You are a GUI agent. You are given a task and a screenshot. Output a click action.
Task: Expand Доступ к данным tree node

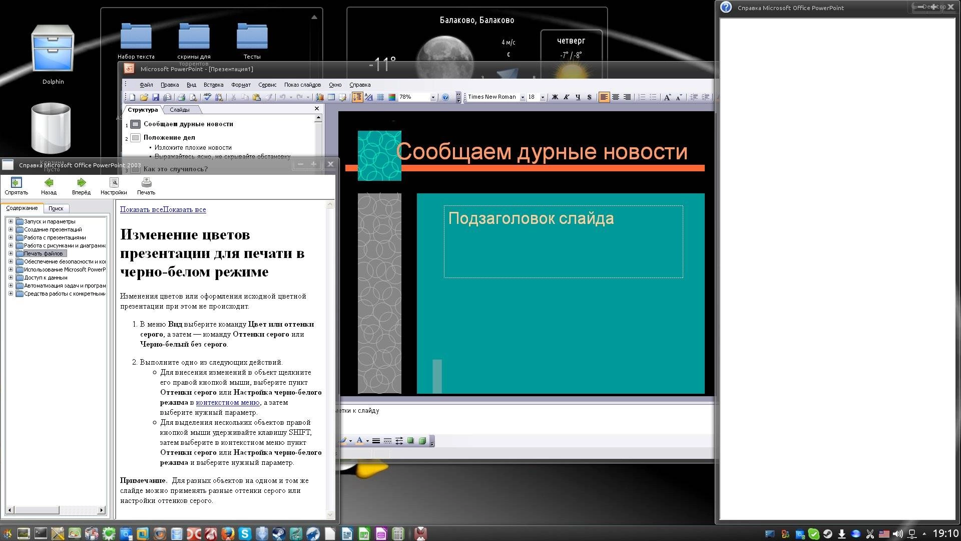coord(11,277)
